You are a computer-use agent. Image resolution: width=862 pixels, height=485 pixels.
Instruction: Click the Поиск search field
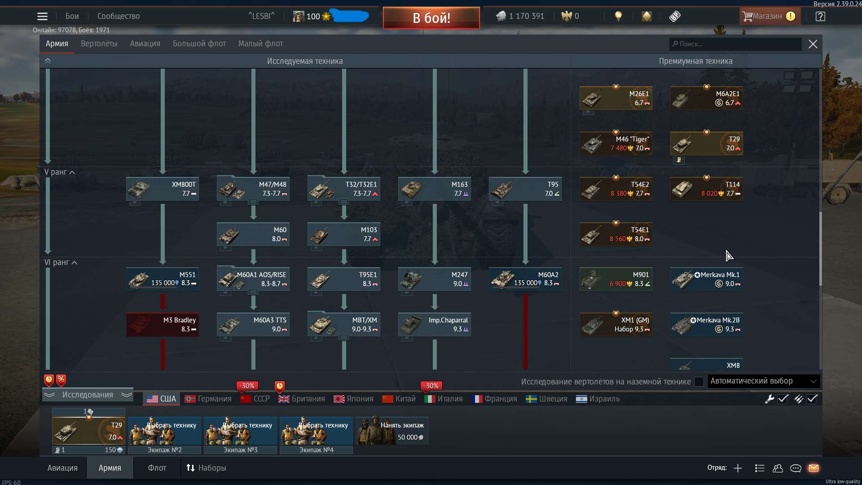click(735, 44)
